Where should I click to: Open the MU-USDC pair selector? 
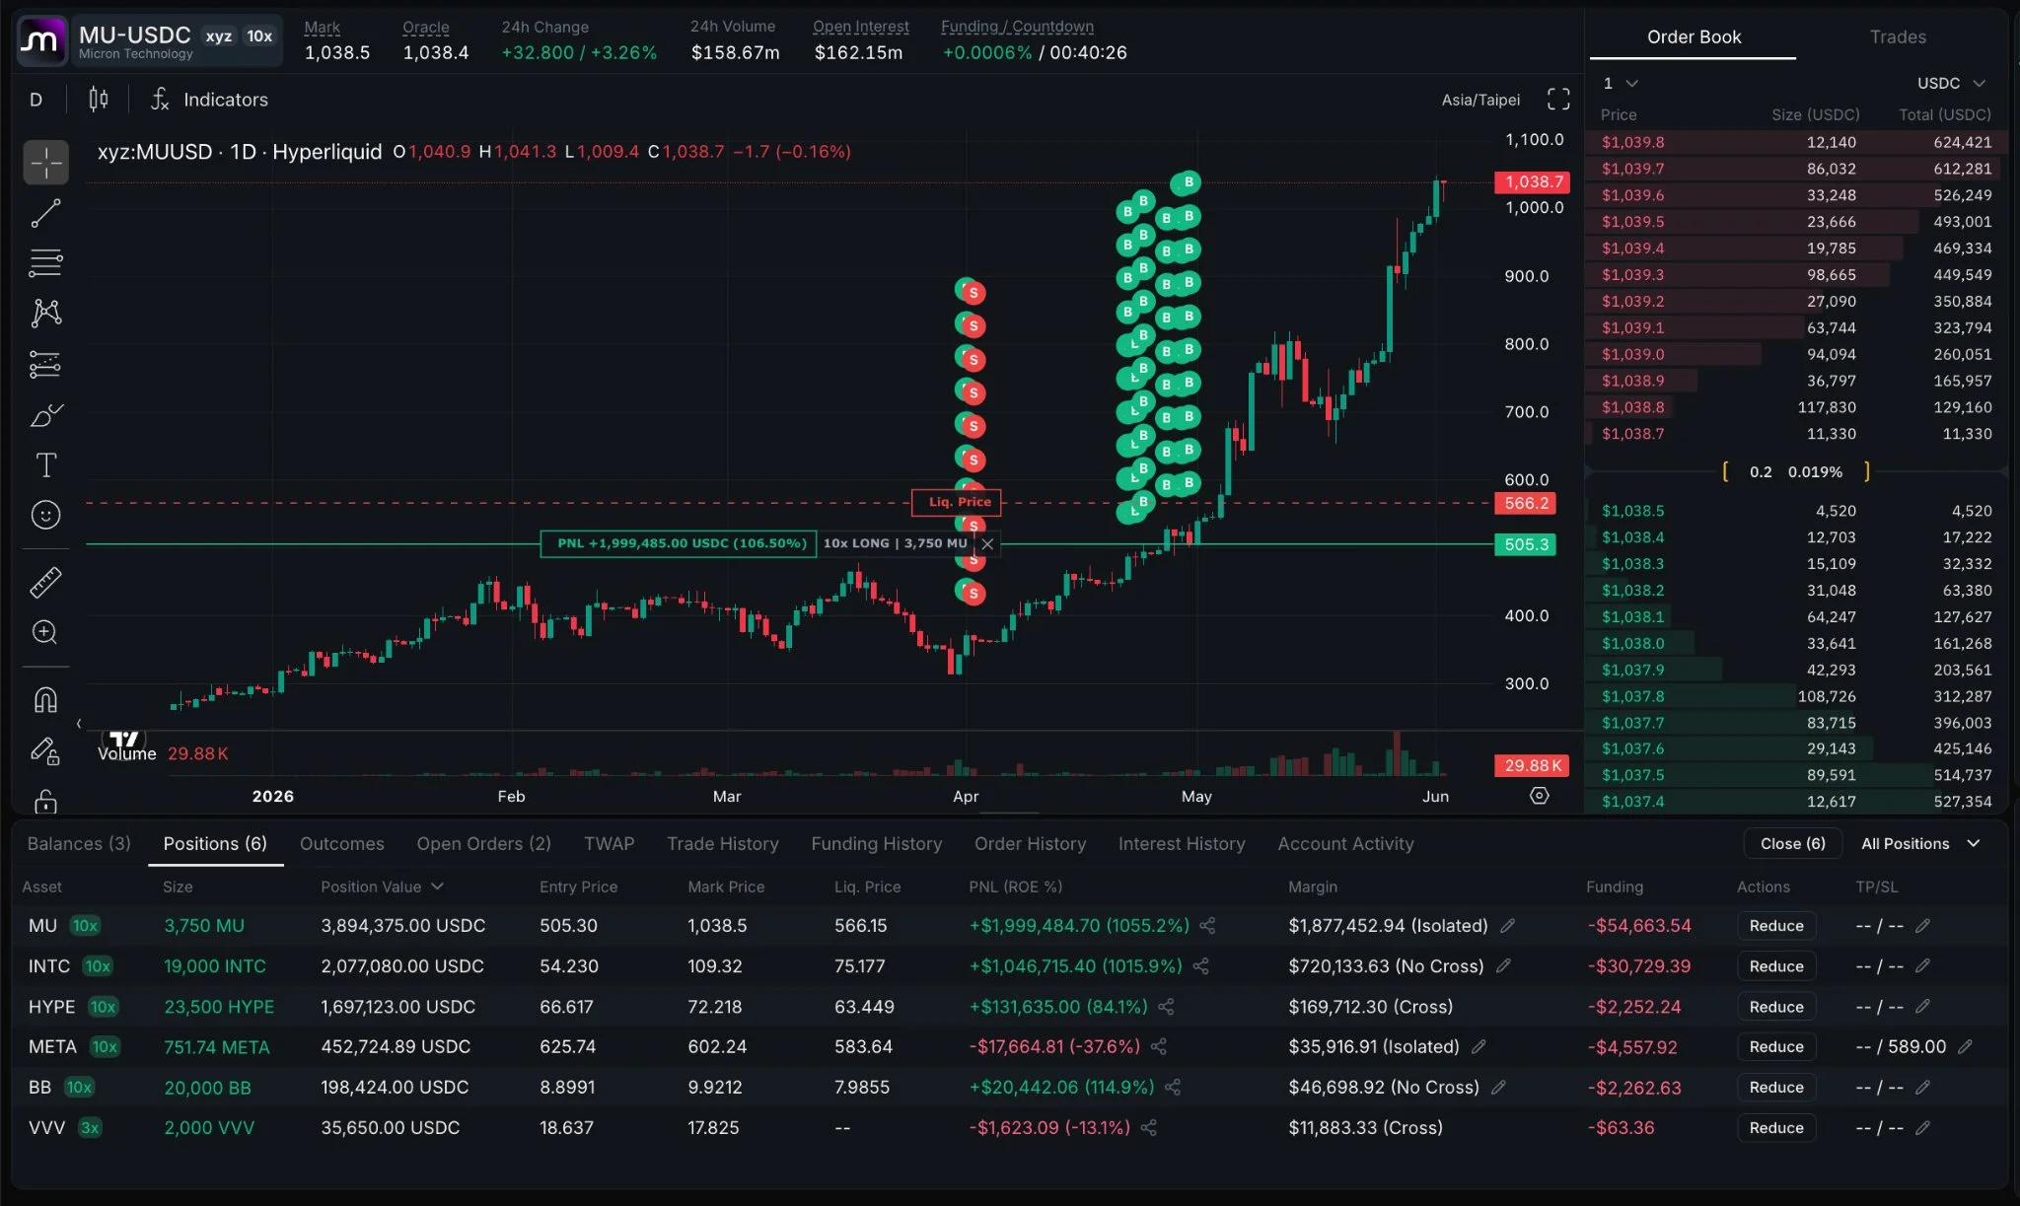tap(177, 40)
